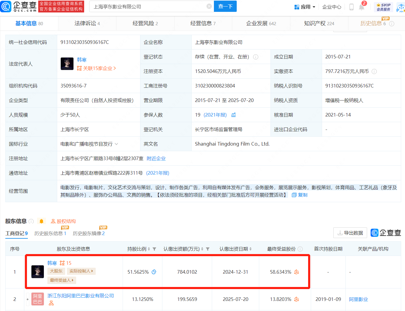Screen dimensions: 405x311
Task: Click the 查一下 search button
Action: (225, 6)
